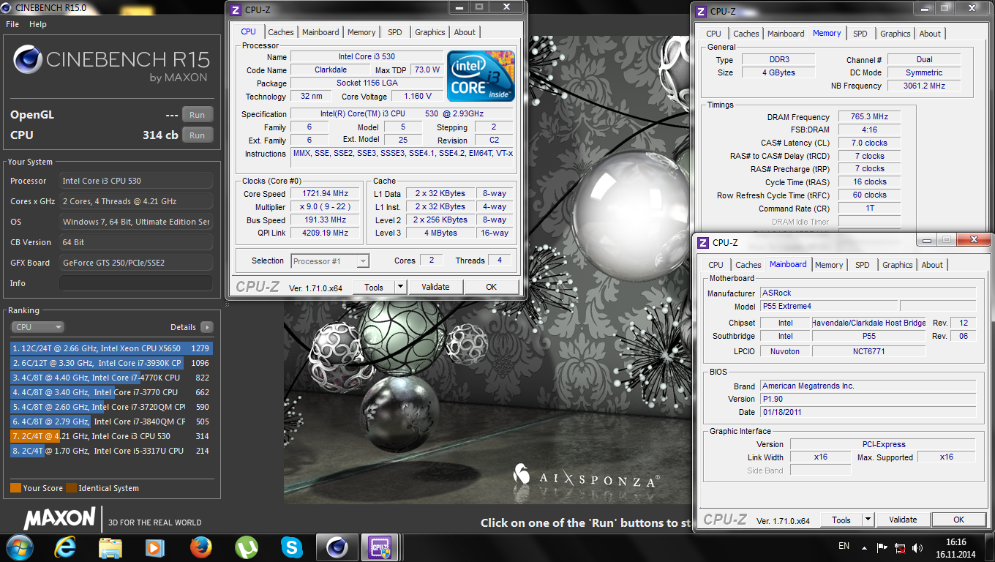Click the empty Info field in Cinebench
The image size is (995, 562).
tap(136, 283)
